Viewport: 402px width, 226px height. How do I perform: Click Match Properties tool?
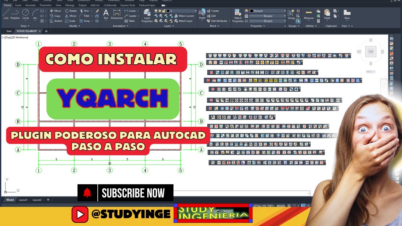(x=238, y=16)
